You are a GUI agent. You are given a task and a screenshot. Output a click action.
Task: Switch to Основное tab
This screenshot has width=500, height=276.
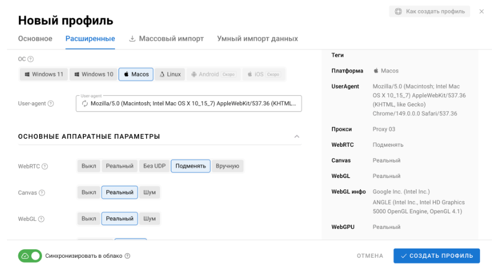(35, 39)
